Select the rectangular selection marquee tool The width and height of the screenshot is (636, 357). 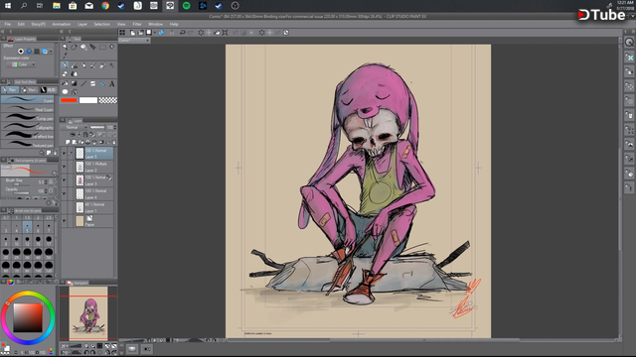pyautogui.click(x=102, y=47)
